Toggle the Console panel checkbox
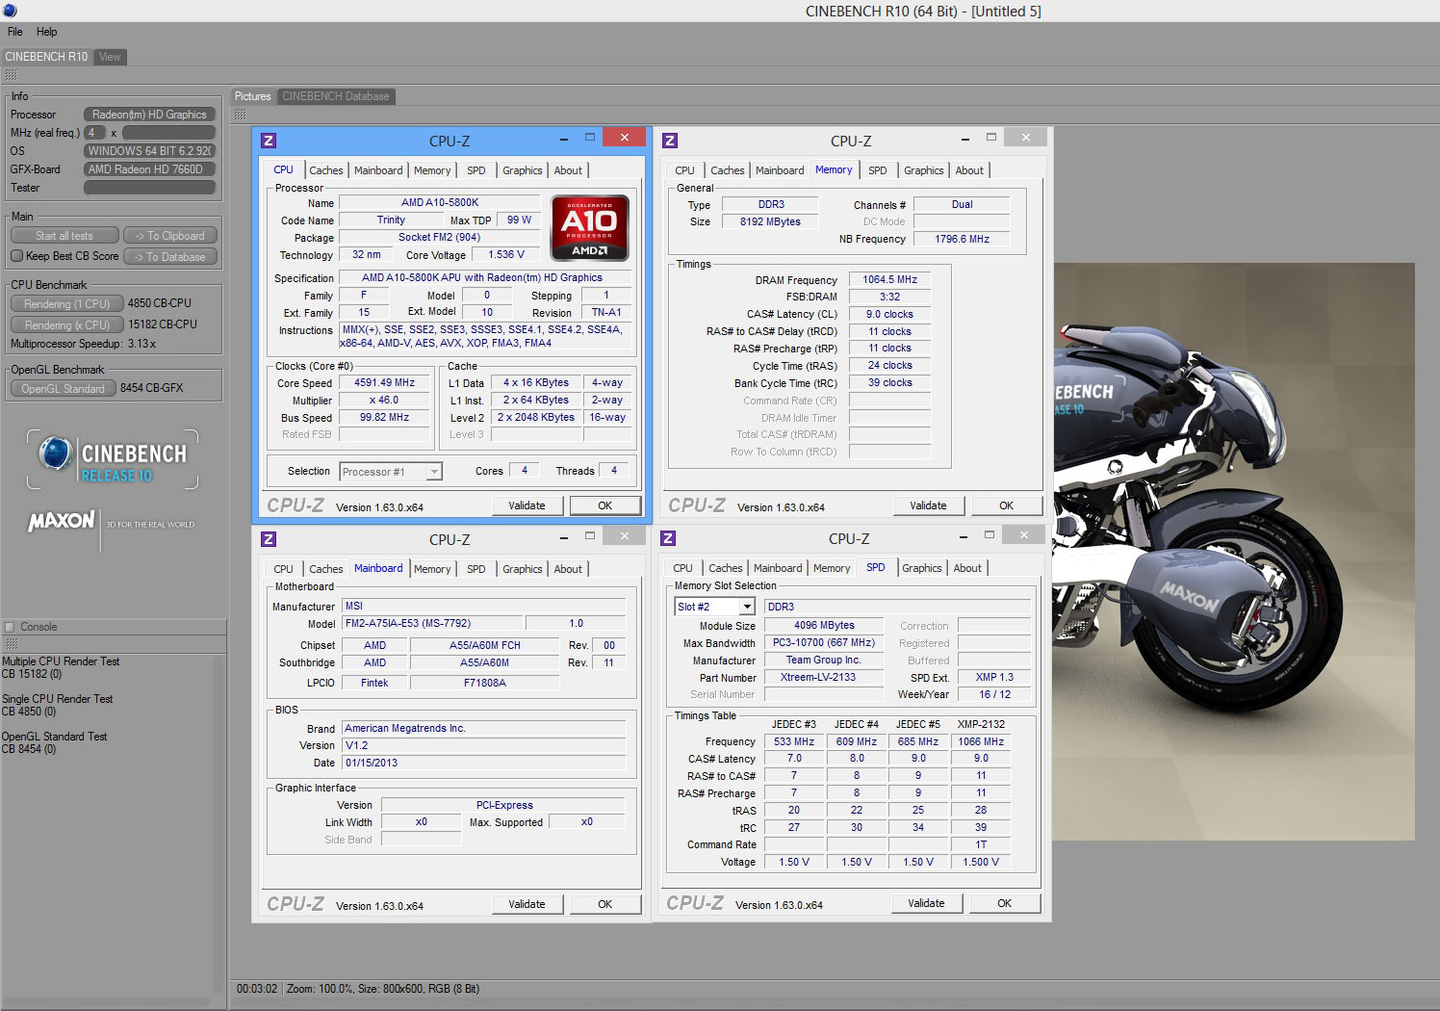1440x1011 pixels. [x=10, y=627]
